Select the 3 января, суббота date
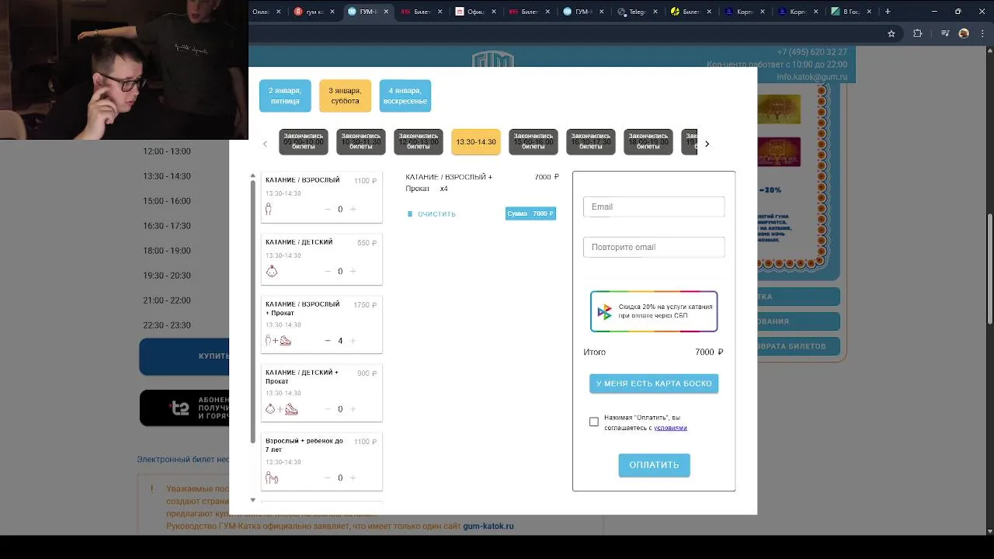 [x=345, y=95]
